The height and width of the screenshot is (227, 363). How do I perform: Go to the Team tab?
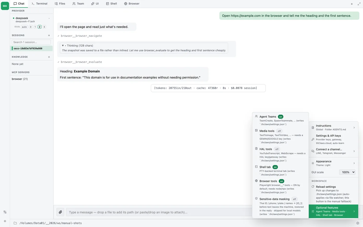pyautogui.click(x=78, y=4)
